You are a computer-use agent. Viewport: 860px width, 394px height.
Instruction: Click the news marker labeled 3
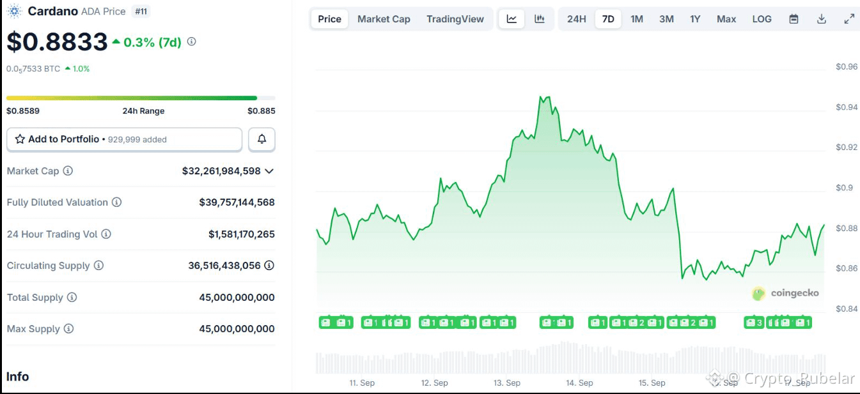754,323
